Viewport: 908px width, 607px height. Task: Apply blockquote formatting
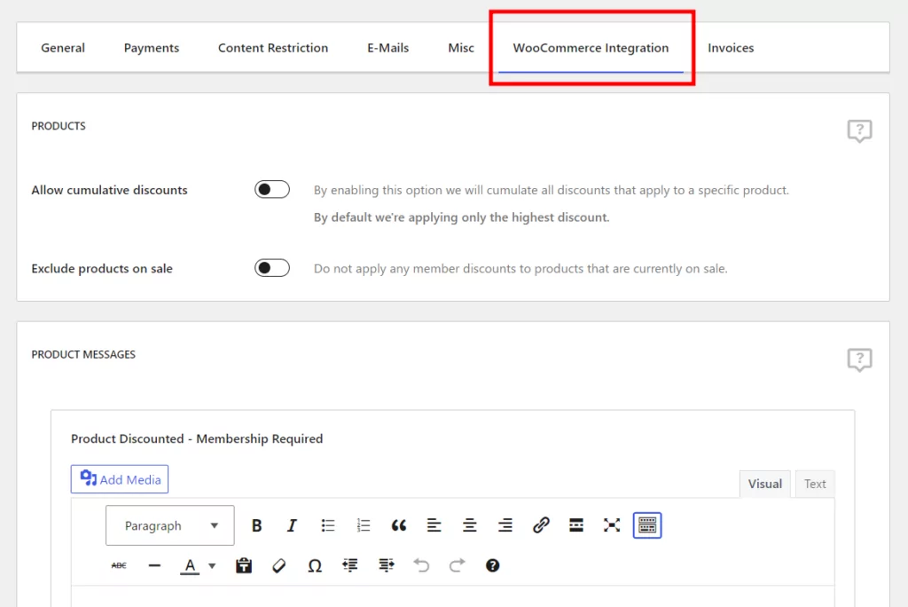(x=399, y=525)
